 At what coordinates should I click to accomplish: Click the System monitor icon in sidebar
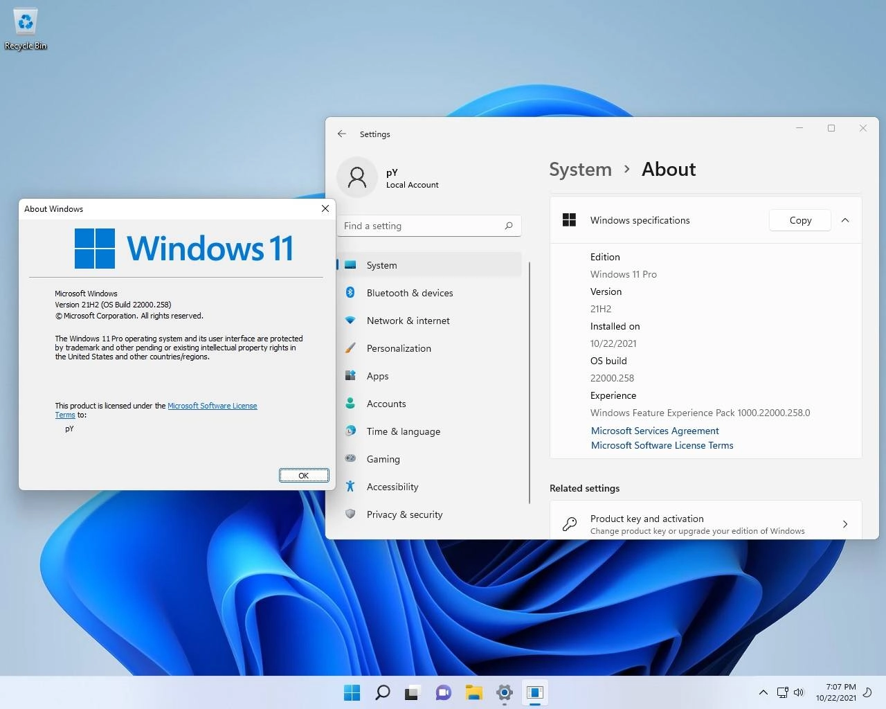350,265
